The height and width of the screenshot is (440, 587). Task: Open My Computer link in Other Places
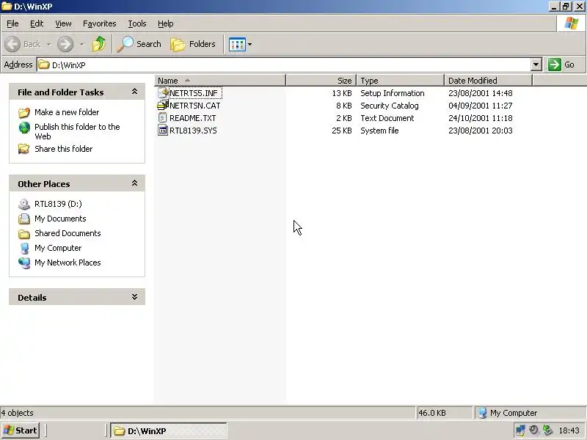click(58, 248)
